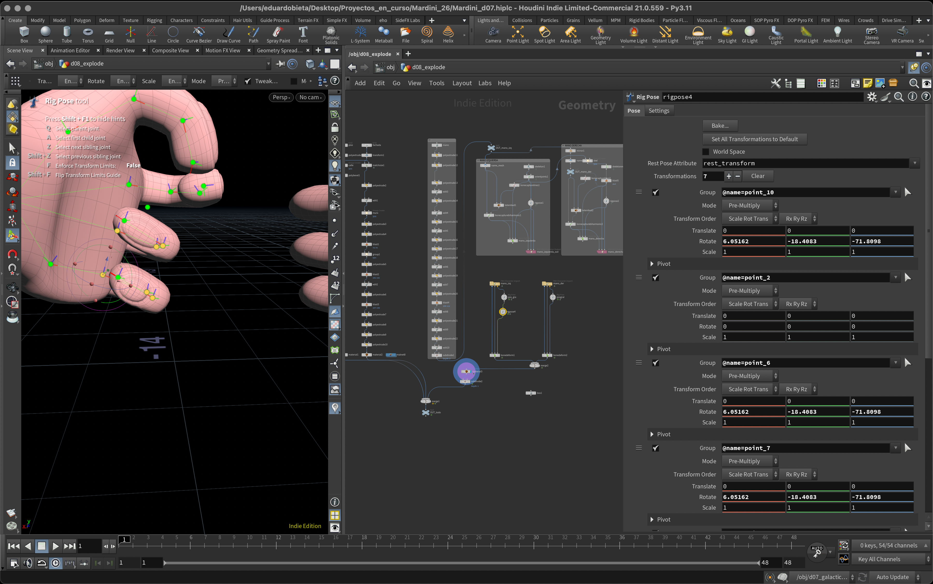This screenshot has height=584, width=933.
Task: Open parameter gear menu for rigpose4
Action: click(x=872, y=97)
